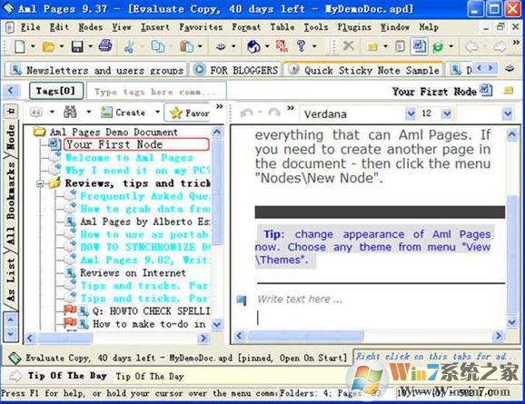Select Aml Pages by Alberto node

pyautogui.click(x=144, y=222)
